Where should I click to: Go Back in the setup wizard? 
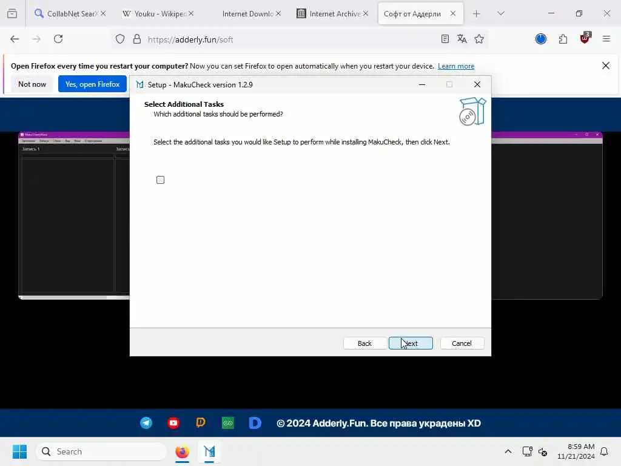364,343
